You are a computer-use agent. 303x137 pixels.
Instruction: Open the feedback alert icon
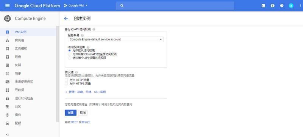(x=272, y=6)
